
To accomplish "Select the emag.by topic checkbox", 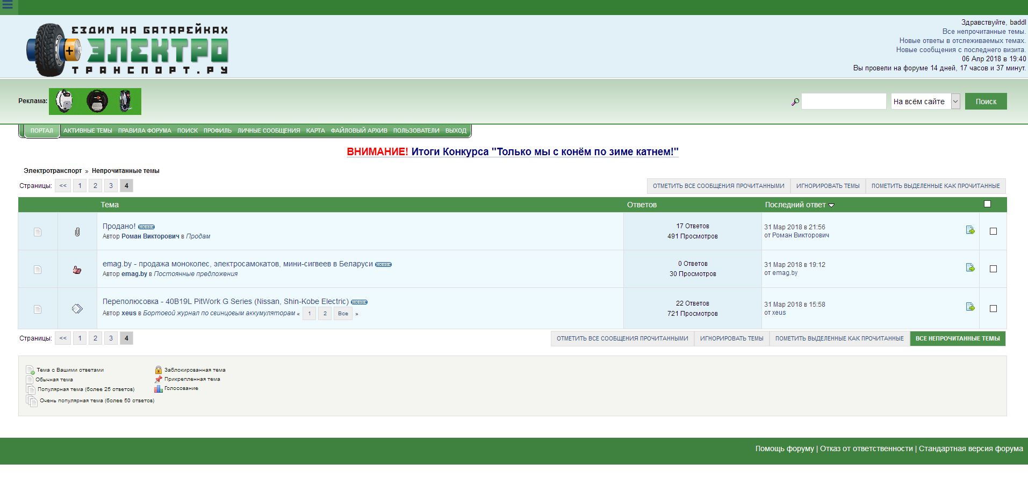I will [x=993, y=269].
